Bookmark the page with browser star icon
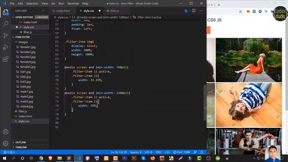Viewport: 288px width, 162px height. pos(241,11)
